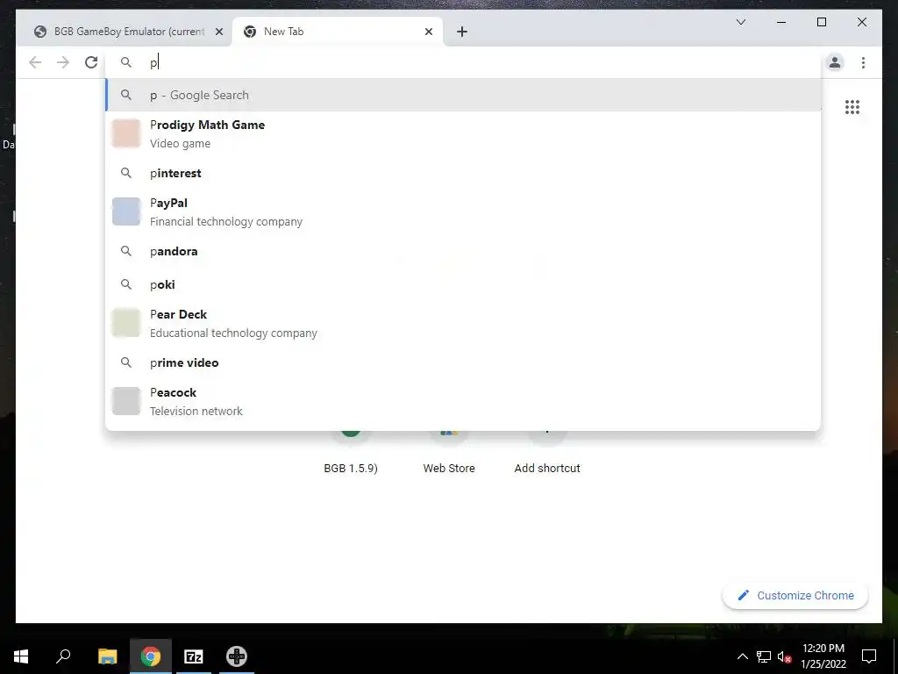Select the Prodigy Math Game suggestion
The height and width of the screenshot is (674, 898).
coord(463,133)
